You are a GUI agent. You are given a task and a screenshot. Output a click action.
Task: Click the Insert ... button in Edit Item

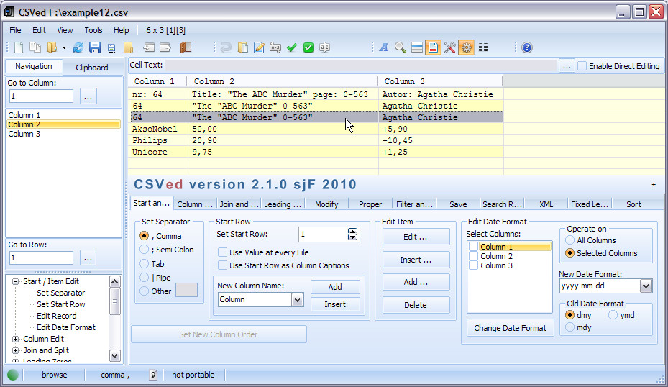coord(416,260)
